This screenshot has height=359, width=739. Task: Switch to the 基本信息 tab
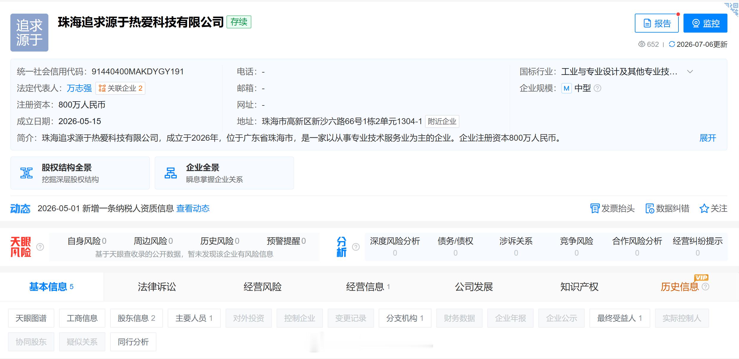pos(52,287)
